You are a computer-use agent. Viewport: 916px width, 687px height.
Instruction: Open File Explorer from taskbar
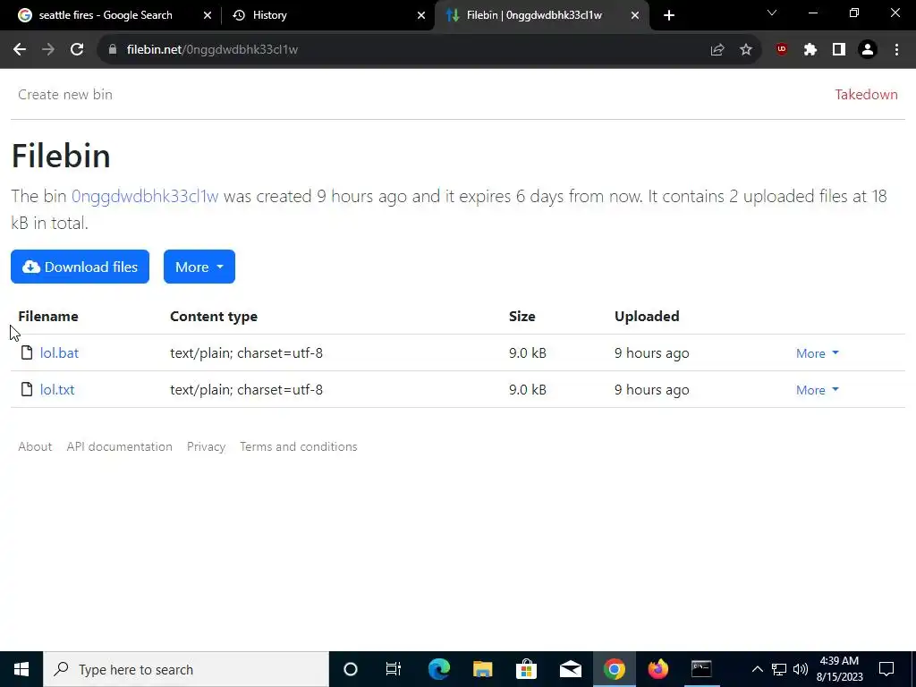[482, 669]
